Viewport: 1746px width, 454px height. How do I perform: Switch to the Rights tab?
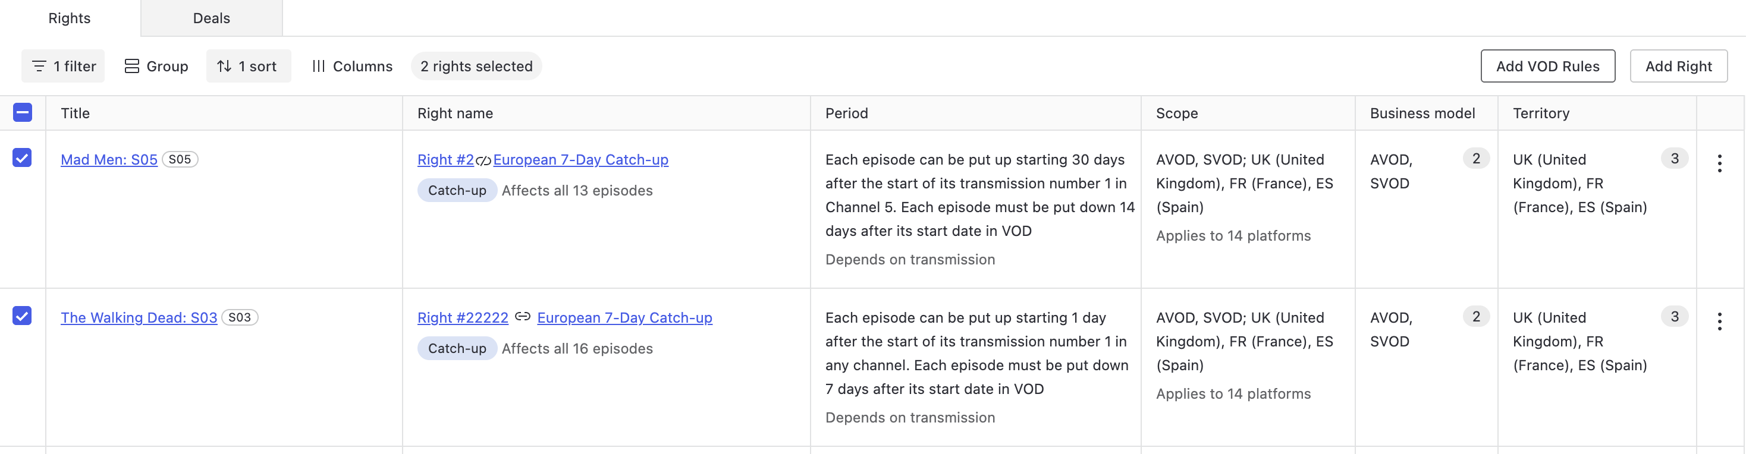tap(70, 18)
